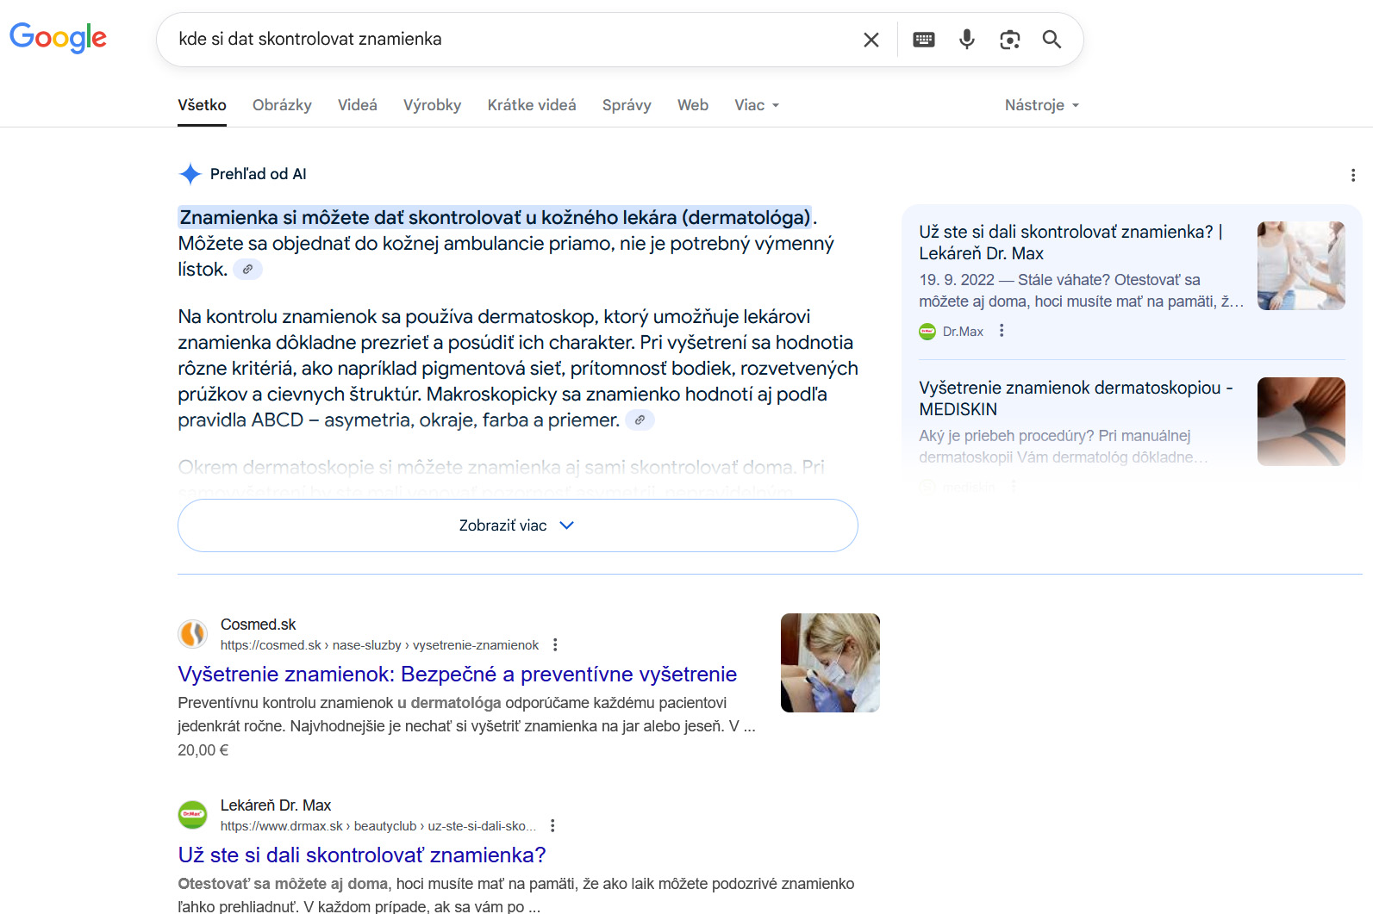This screenshot has width=1373, height=914.
Task: Switch to the Obrázky tab
Action: coord(282,105)
